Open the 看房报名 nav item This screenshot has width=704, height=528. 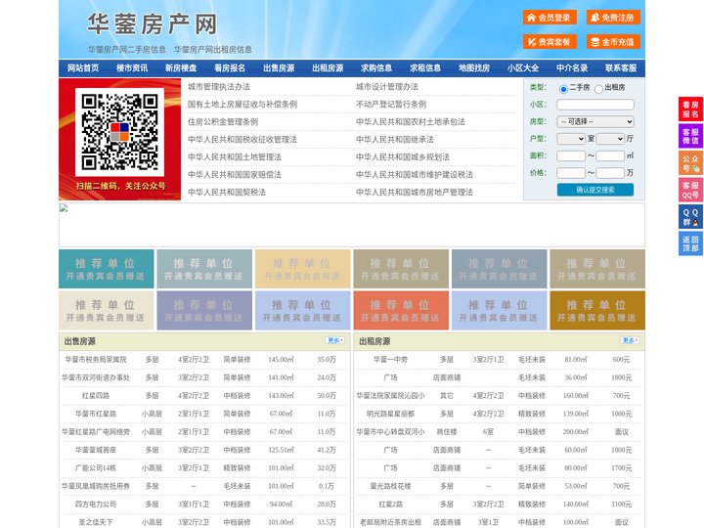(x=230, y=68)
